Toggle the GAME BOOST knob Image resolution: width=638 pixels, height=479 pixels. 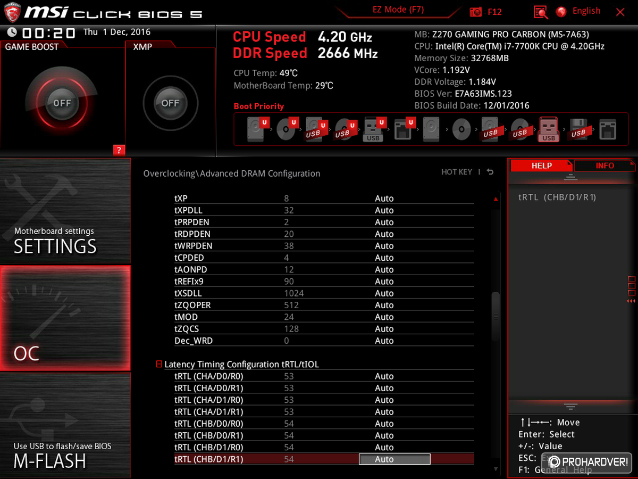[x=62, y=103]
